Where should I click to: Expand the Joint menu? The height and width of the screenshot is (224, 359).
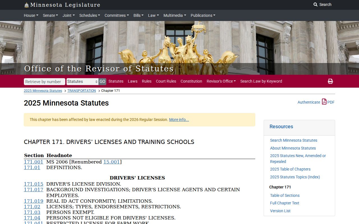(x=69, y=15)
